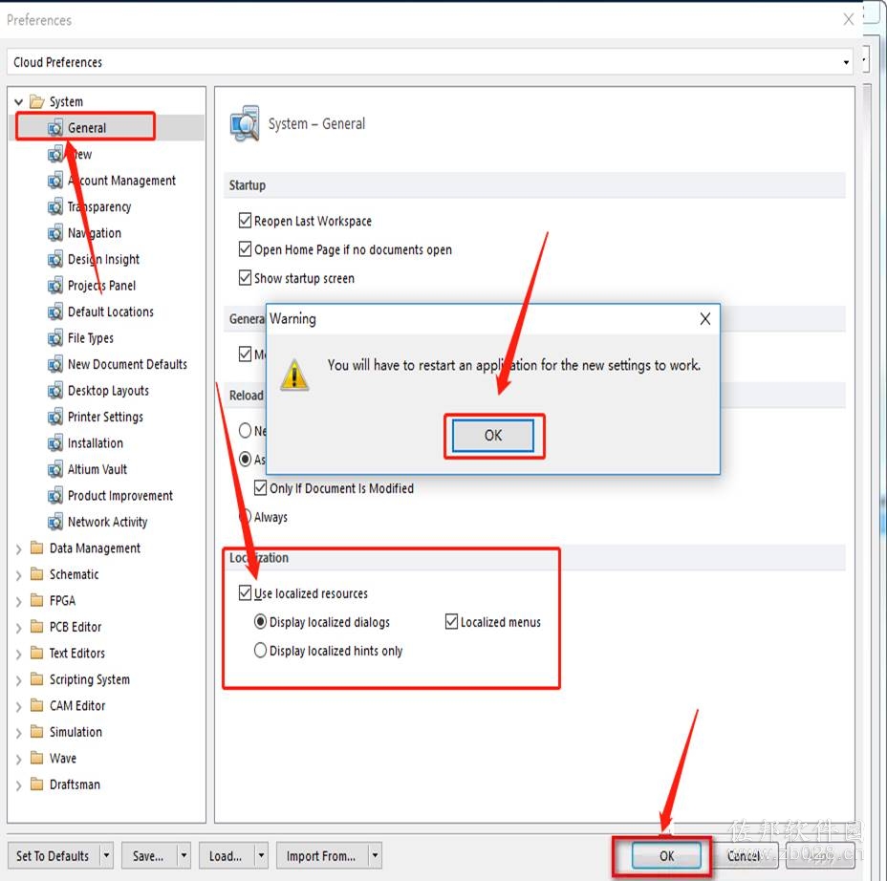The width and height of the screenshot is (887, 881).
Task: Confirm the Warning dialog with OK
Action: (492, 436)
